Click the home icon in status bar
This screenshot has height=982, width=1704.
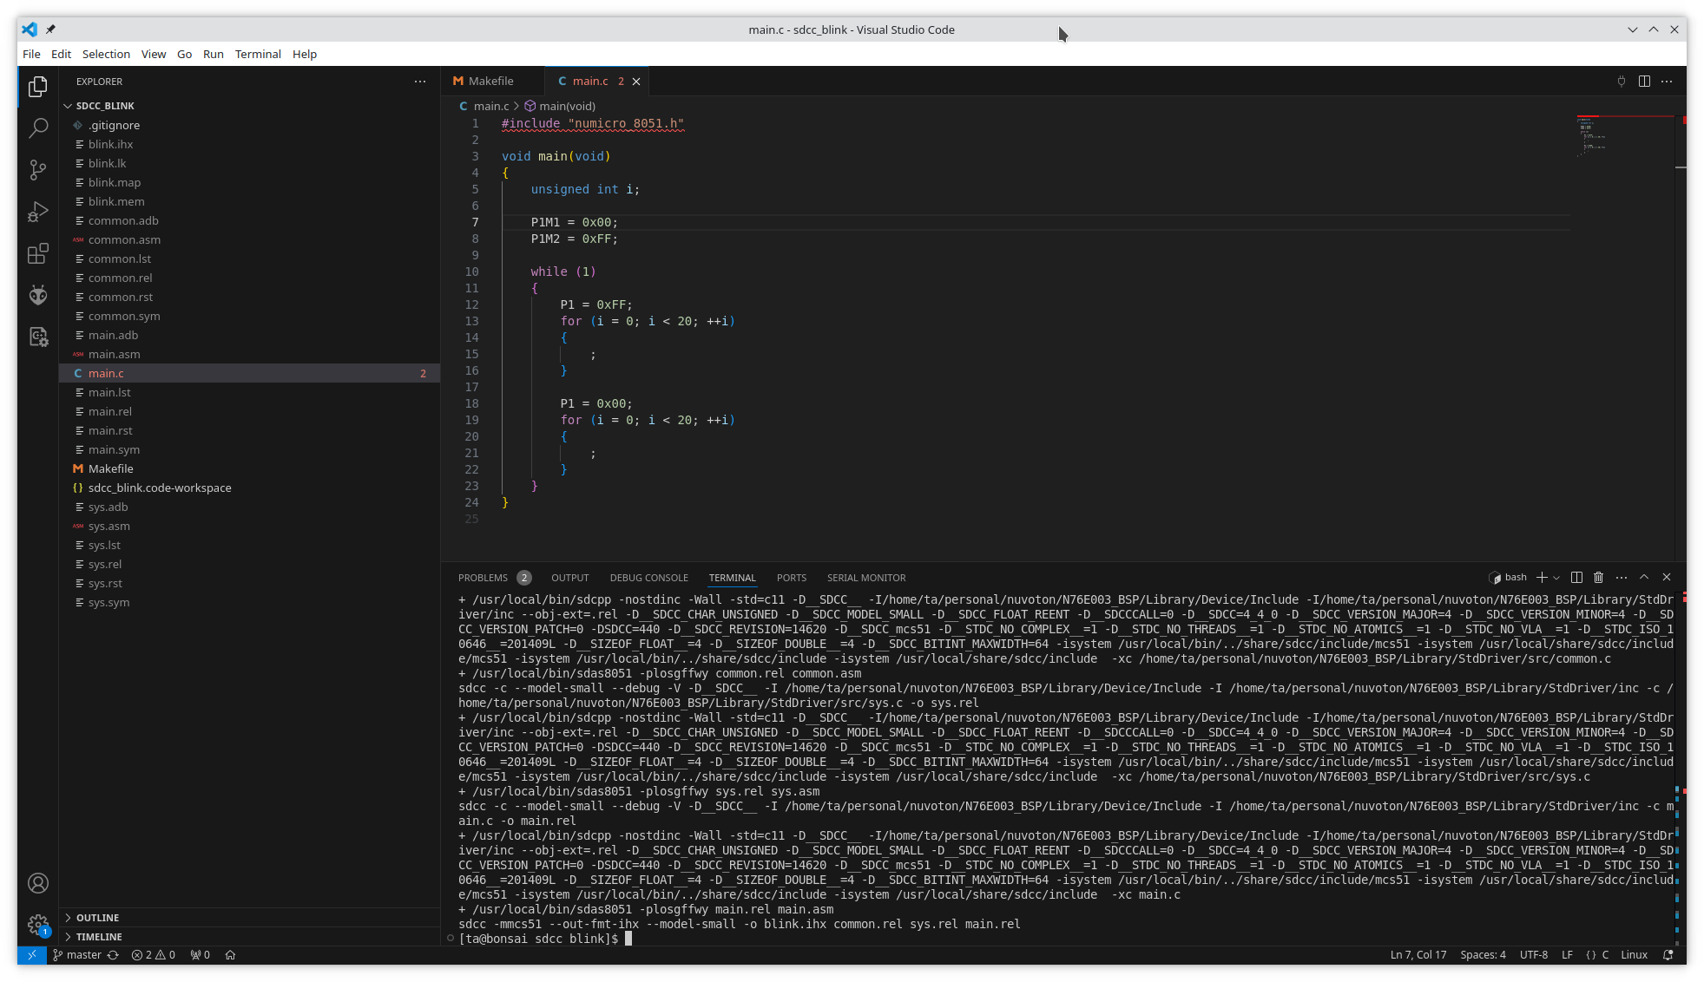click(230, 955)
